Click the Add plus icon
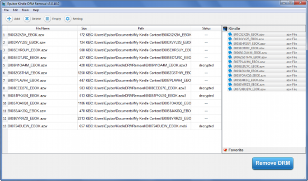Image resolution: width=308 pixels, height=181 pixels. [9, 19]
